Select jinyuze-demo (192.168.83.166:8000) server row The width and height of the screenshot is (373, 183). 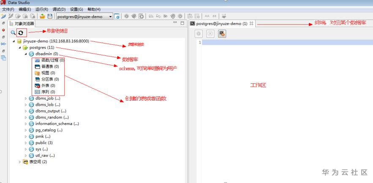[x=56, y=41]
